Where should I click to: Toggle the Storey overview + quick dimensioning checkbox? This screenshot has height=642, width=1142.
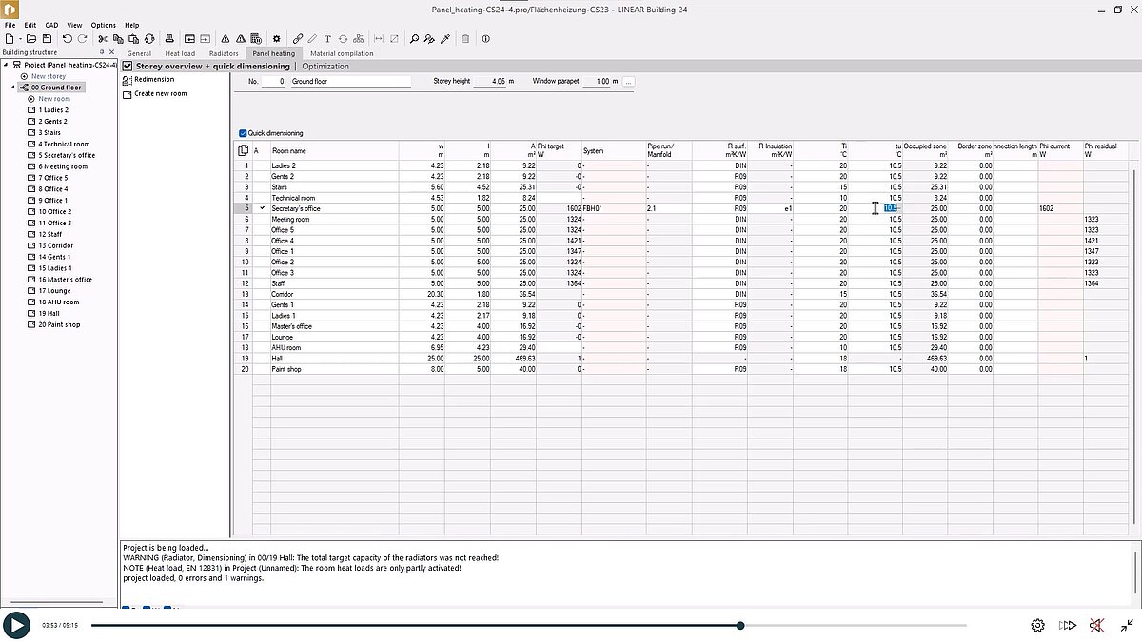(127, 66)
